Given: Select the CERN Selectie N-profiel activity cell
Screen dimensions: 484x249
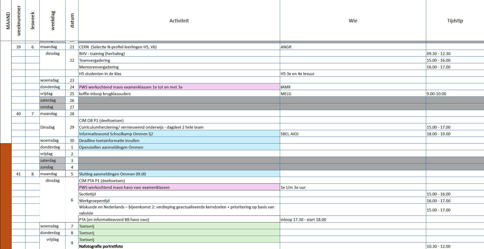Looking at the screenshot, I should coord(179,47).
